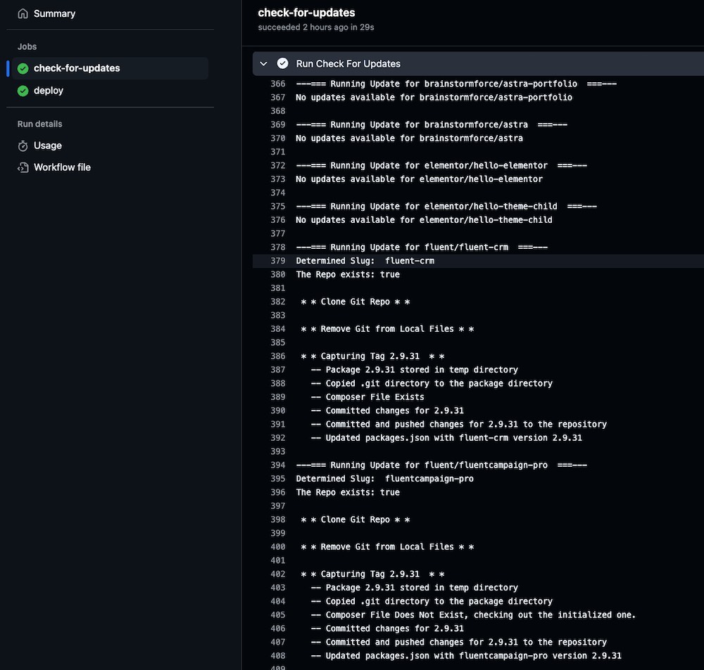The width and height of the screenshot is (704, 670).
Task: Click line number 372
Action: [278, 165]
